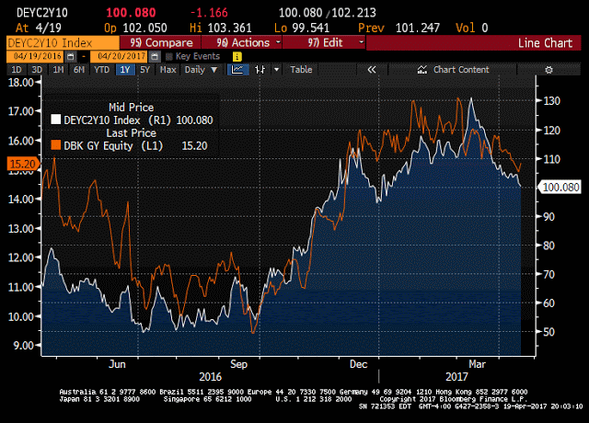Click 18.00 on the left price axis
Screen dimensions: 589x423
21,83
